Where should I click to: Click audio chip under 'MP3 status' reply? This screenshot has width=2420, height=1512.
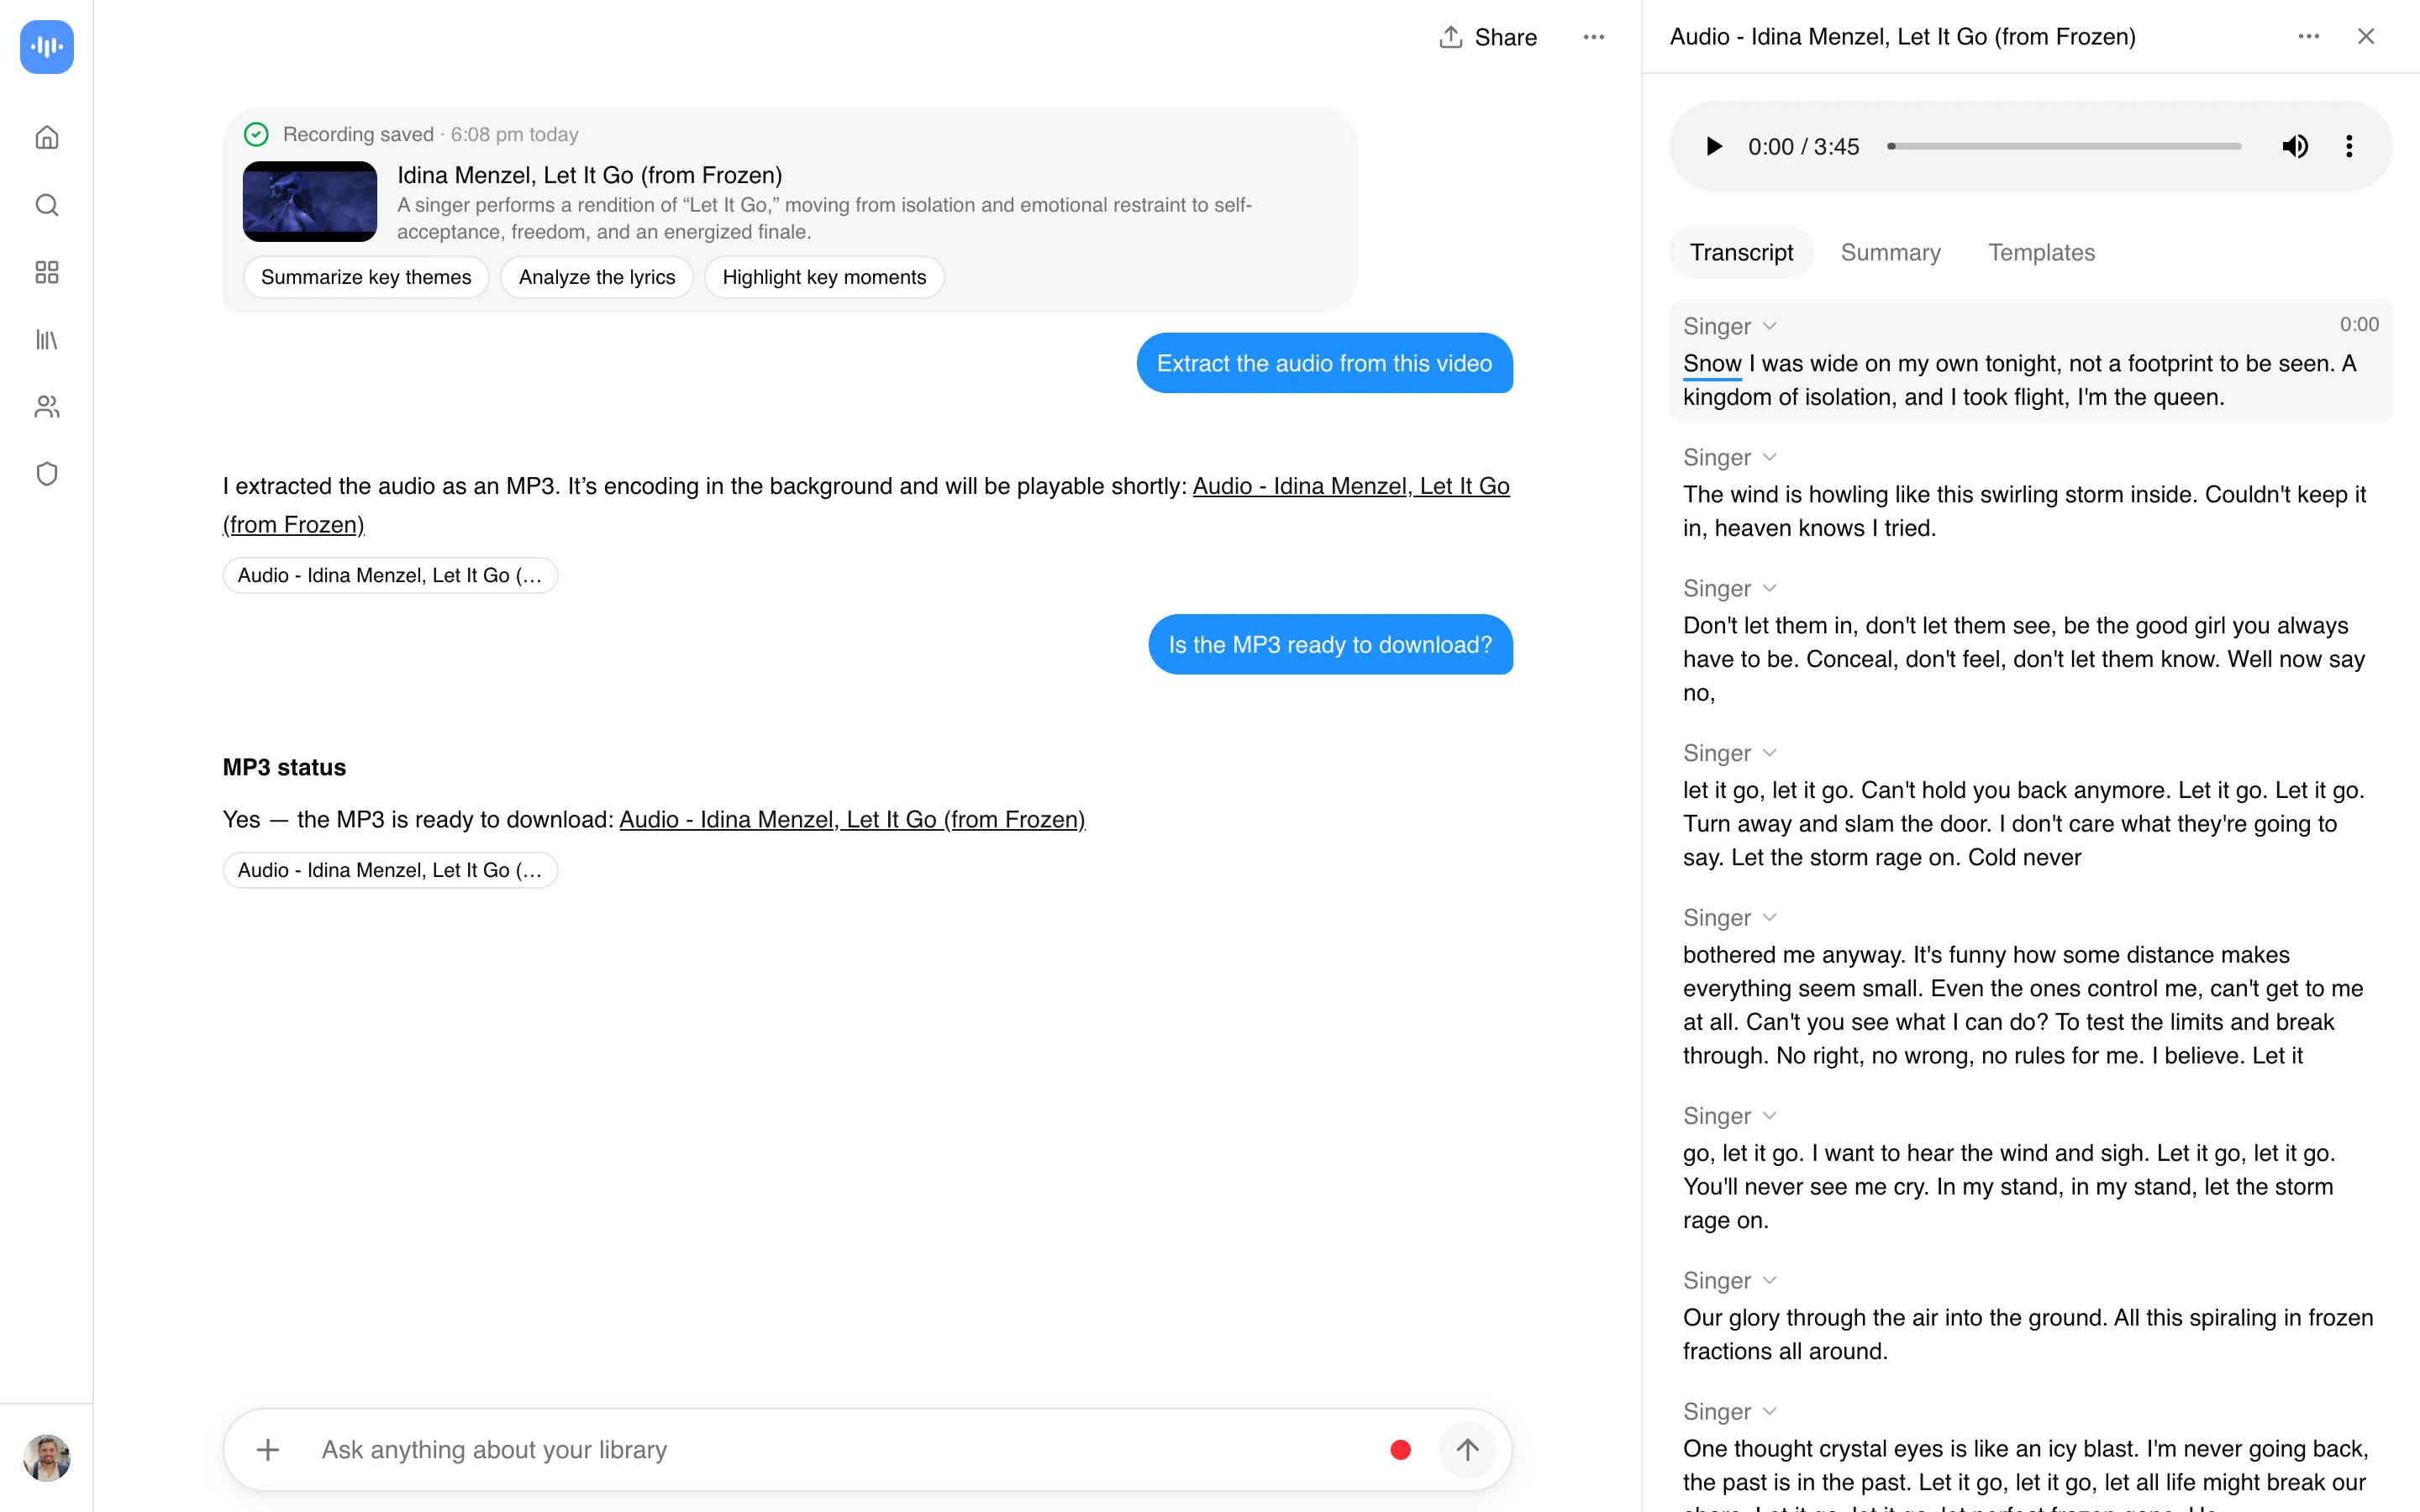click(x=390, y=870)
